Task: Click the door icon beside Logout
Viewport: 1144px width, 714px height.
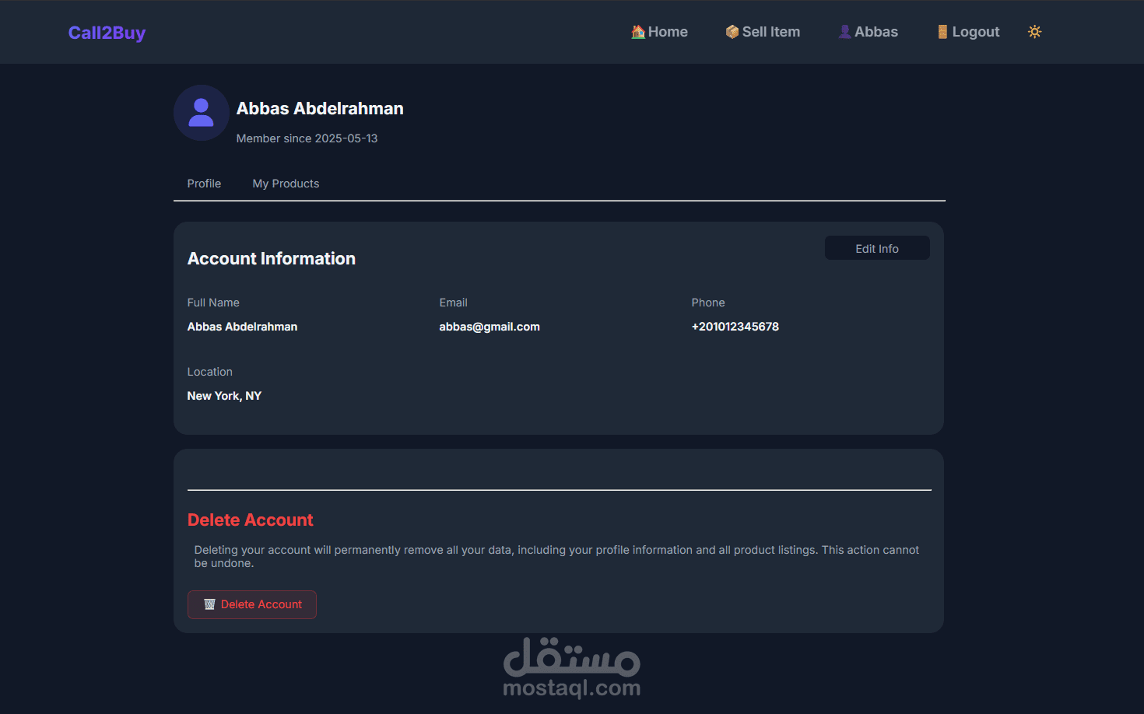Action: 942,32
